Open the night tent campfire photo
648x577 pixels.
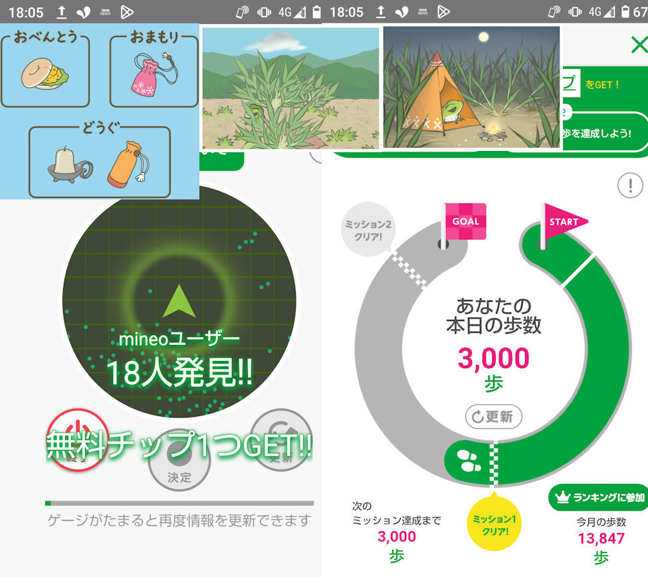(x=471, y=87)
